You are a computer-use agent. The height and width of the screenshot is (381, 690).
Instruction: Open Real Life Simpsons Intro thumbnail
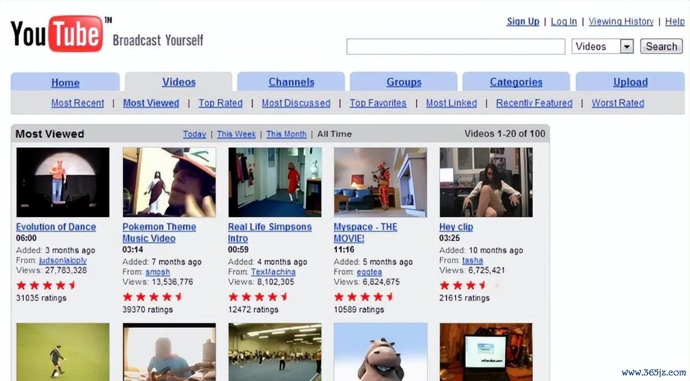274,182
